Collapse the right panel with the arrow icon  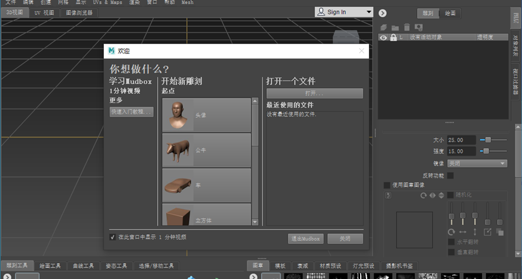point(383,13)
